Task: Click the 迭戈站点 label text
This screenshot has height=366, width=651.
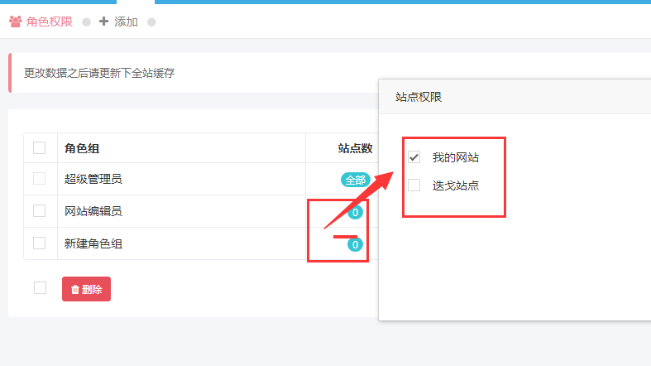Action: [456, 185]
